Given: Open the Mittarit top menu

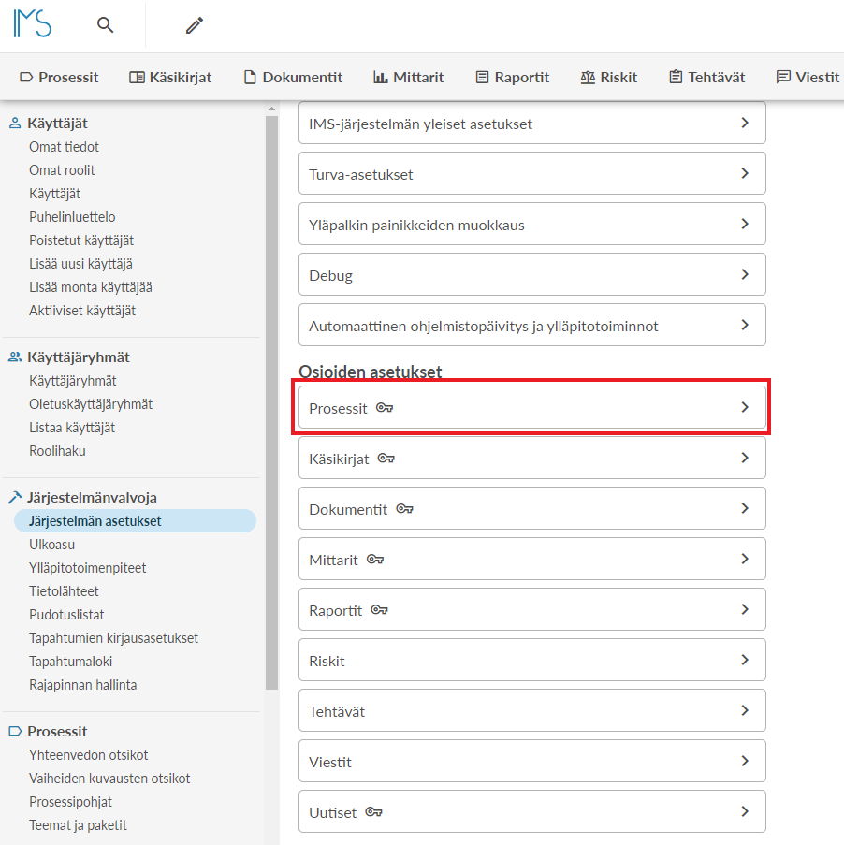Looking at the screenshot, I should coord(408,77).
